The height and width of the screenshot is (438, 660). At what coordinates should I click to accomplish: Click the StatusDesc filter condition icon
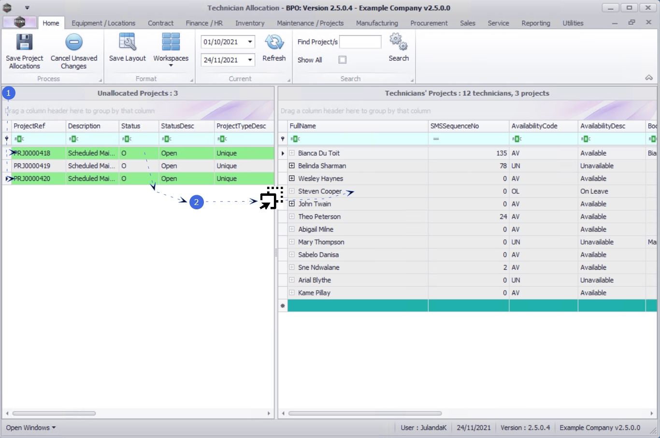(167, 139)
